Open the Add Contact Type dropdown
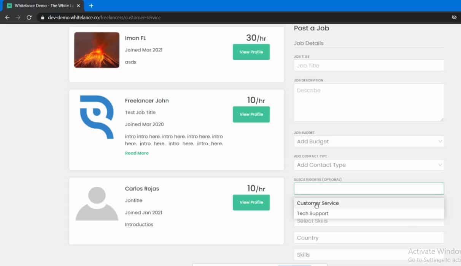The image size is (461, 266). (x=369, y=165)
